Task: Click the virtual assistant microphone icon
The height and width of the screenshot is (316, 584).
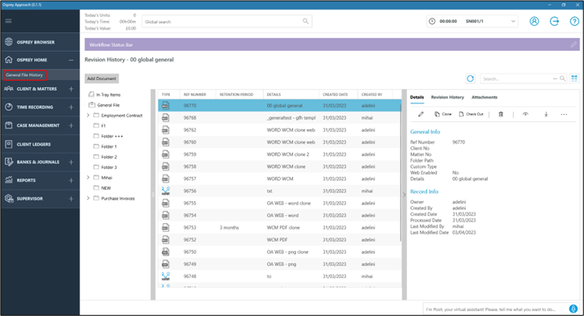Action: (573, 309)
